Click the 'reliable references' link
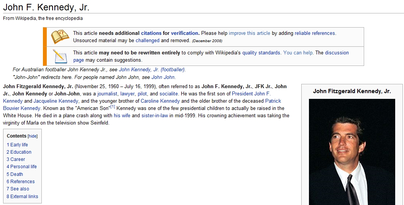 [x=315, y=33]
